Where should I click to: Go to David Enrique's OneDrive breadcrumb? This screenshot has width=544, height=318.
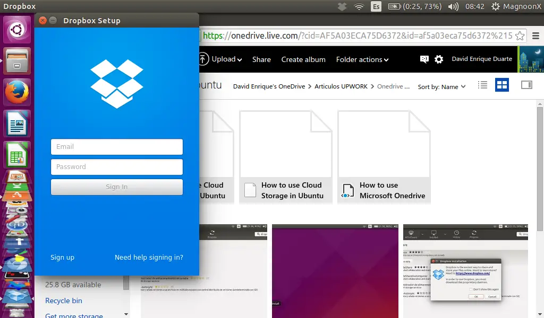[269, 86]
